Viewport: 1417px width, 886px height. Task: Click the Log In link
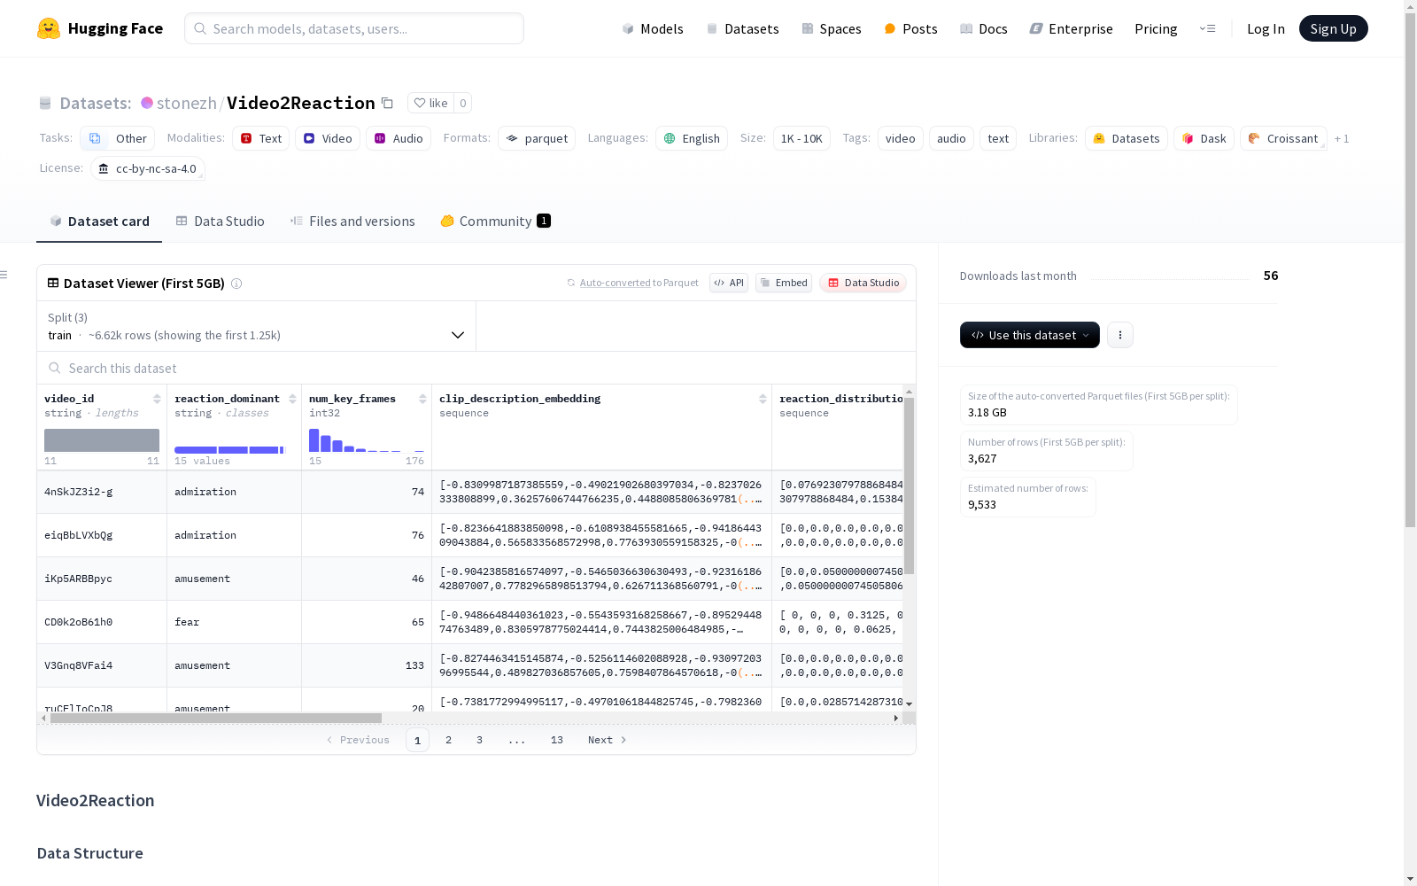(x=1266, y=28)
